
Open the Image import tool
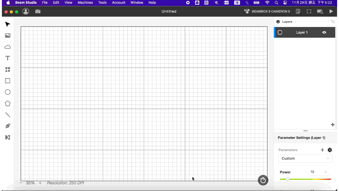click(x=8, y=35)
